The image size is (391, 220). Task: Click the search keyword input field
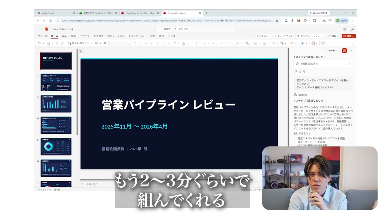click(x=195, y=29)
